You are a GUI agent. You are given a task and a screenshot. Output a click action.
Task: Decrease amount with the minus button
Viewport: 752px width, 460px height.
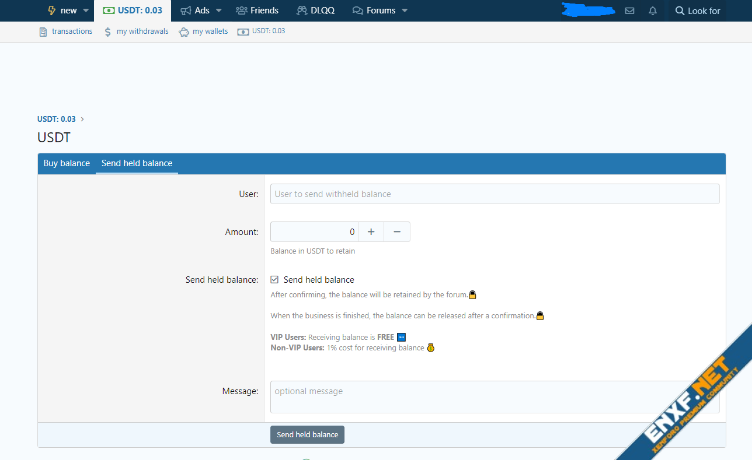coord(397,232)
